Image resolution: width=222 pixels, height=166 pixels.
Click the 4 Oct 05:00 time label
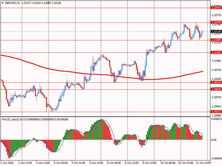pos(61,163)
